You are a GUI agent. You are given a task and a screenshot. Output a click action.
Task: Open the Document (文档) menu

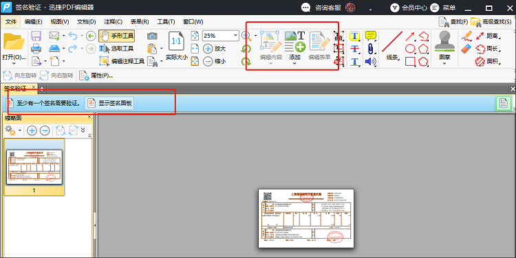point(86,22)
